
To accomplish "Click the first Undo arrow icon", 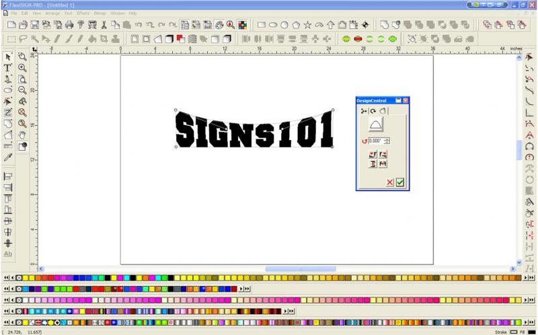I will pyautogui.click(x=139, y=25).
